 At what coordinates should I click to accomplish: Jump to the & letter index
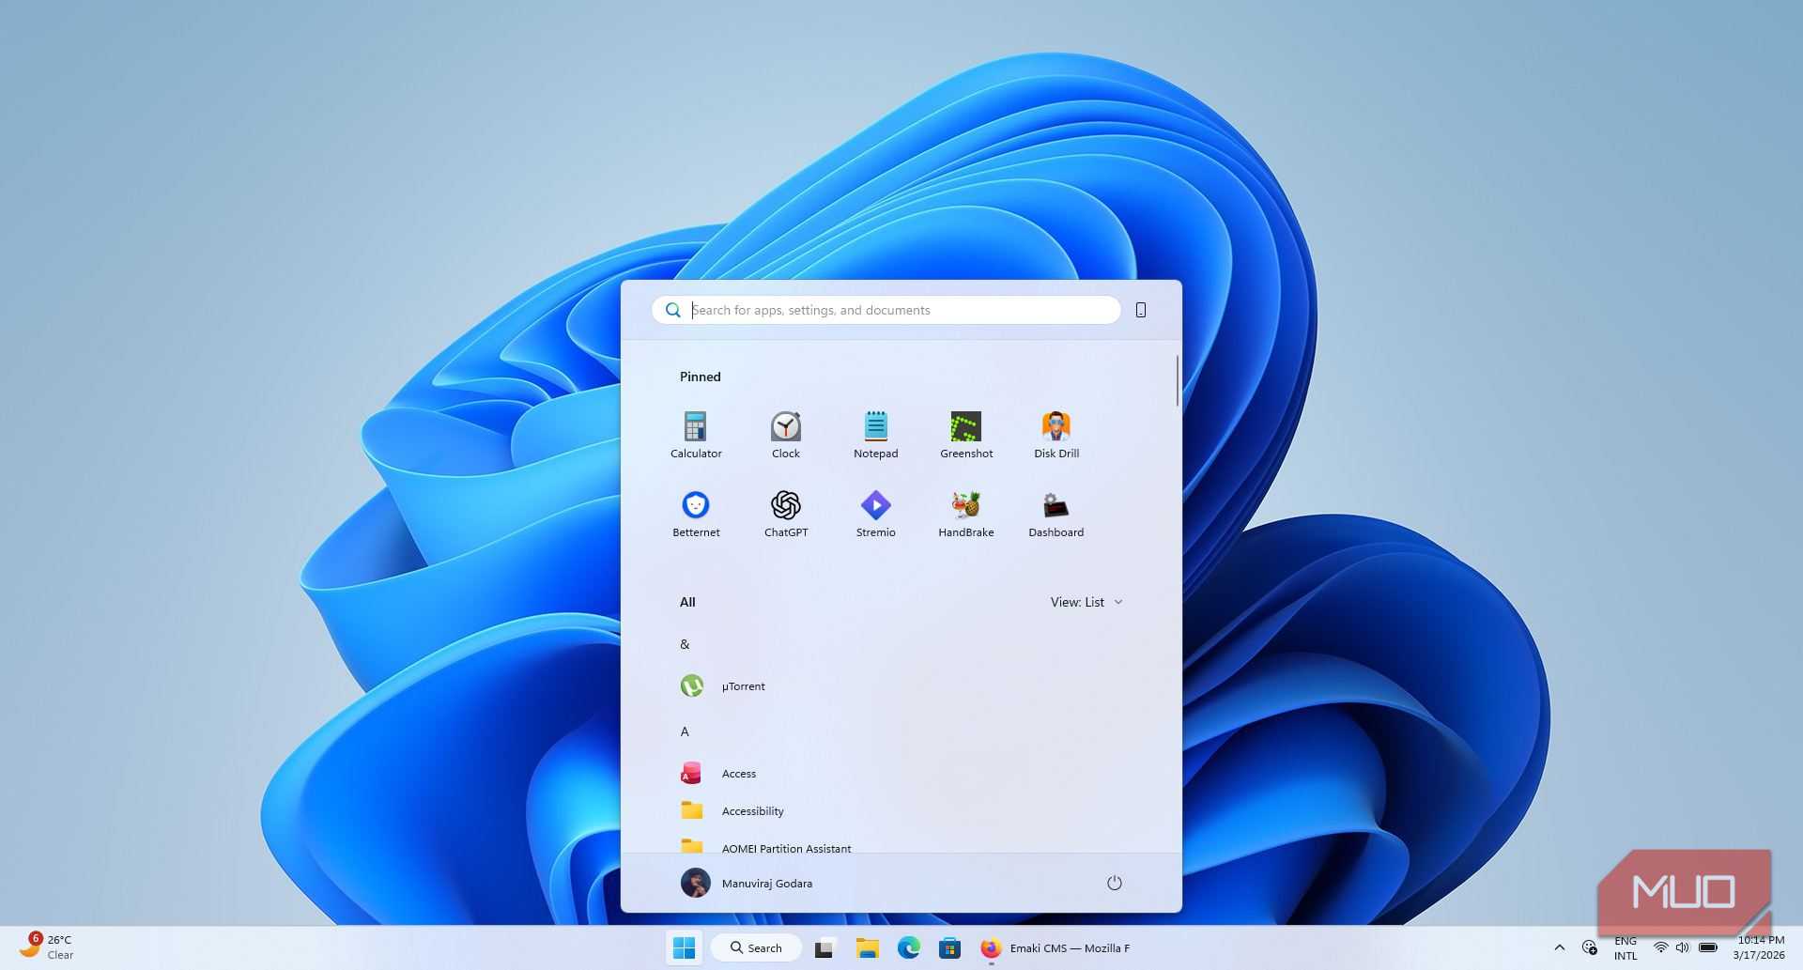(x=685, y=644)
